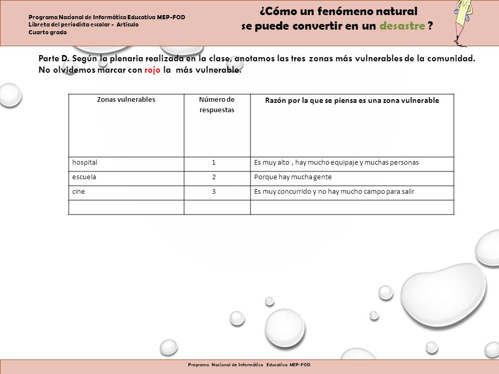Click the '¿Cómo un fenómeno natural' title line
The image size is (499, 374).
(x=338, y=11)
